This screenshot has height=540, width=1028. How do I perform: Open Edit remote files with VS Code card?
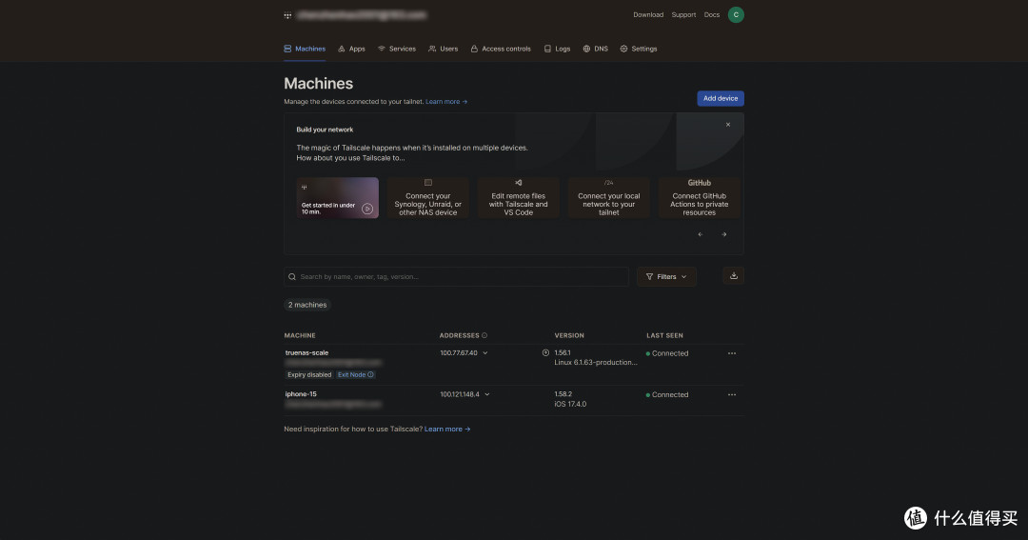[x=518, y=197]
